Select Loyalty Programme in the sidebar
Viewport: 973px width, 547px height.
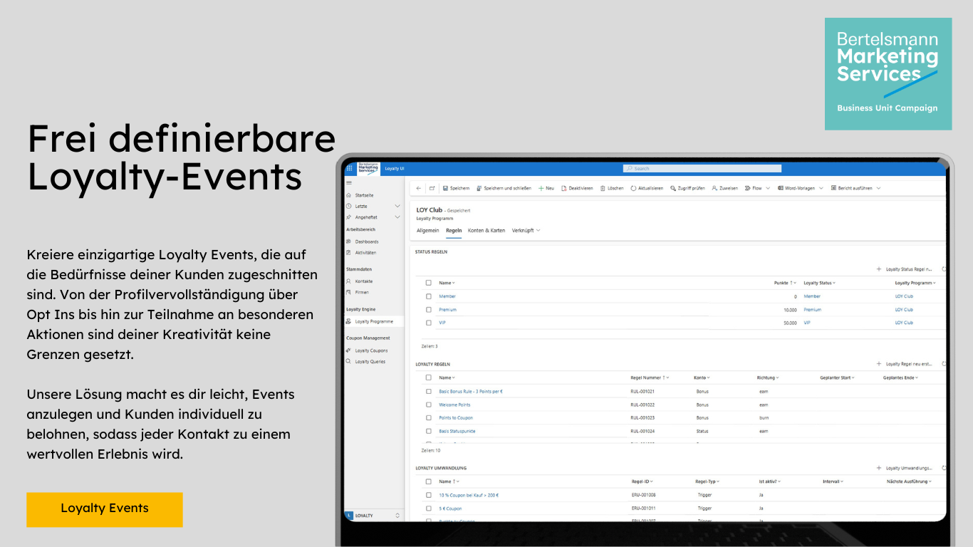pyautogui.click(x=374, y=321)
